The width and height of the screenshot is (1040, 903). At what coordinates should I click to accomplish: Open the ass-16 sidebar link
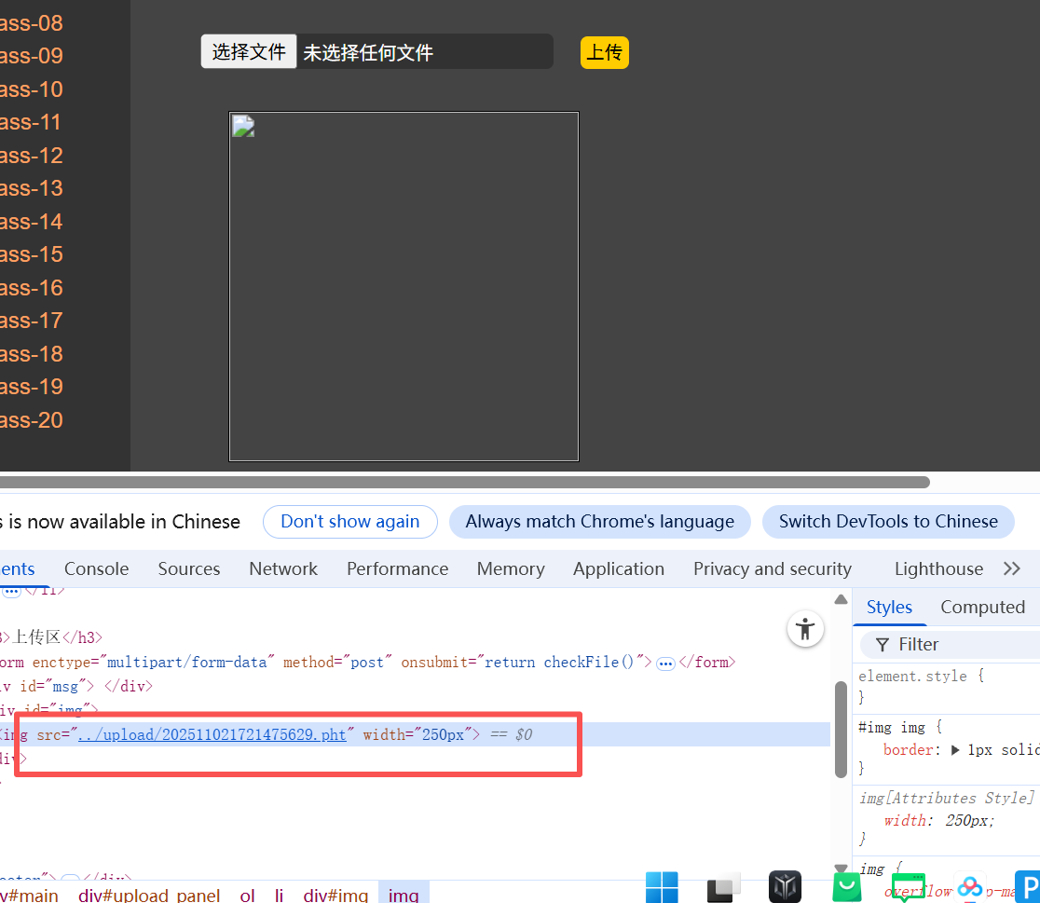[31, 288]
